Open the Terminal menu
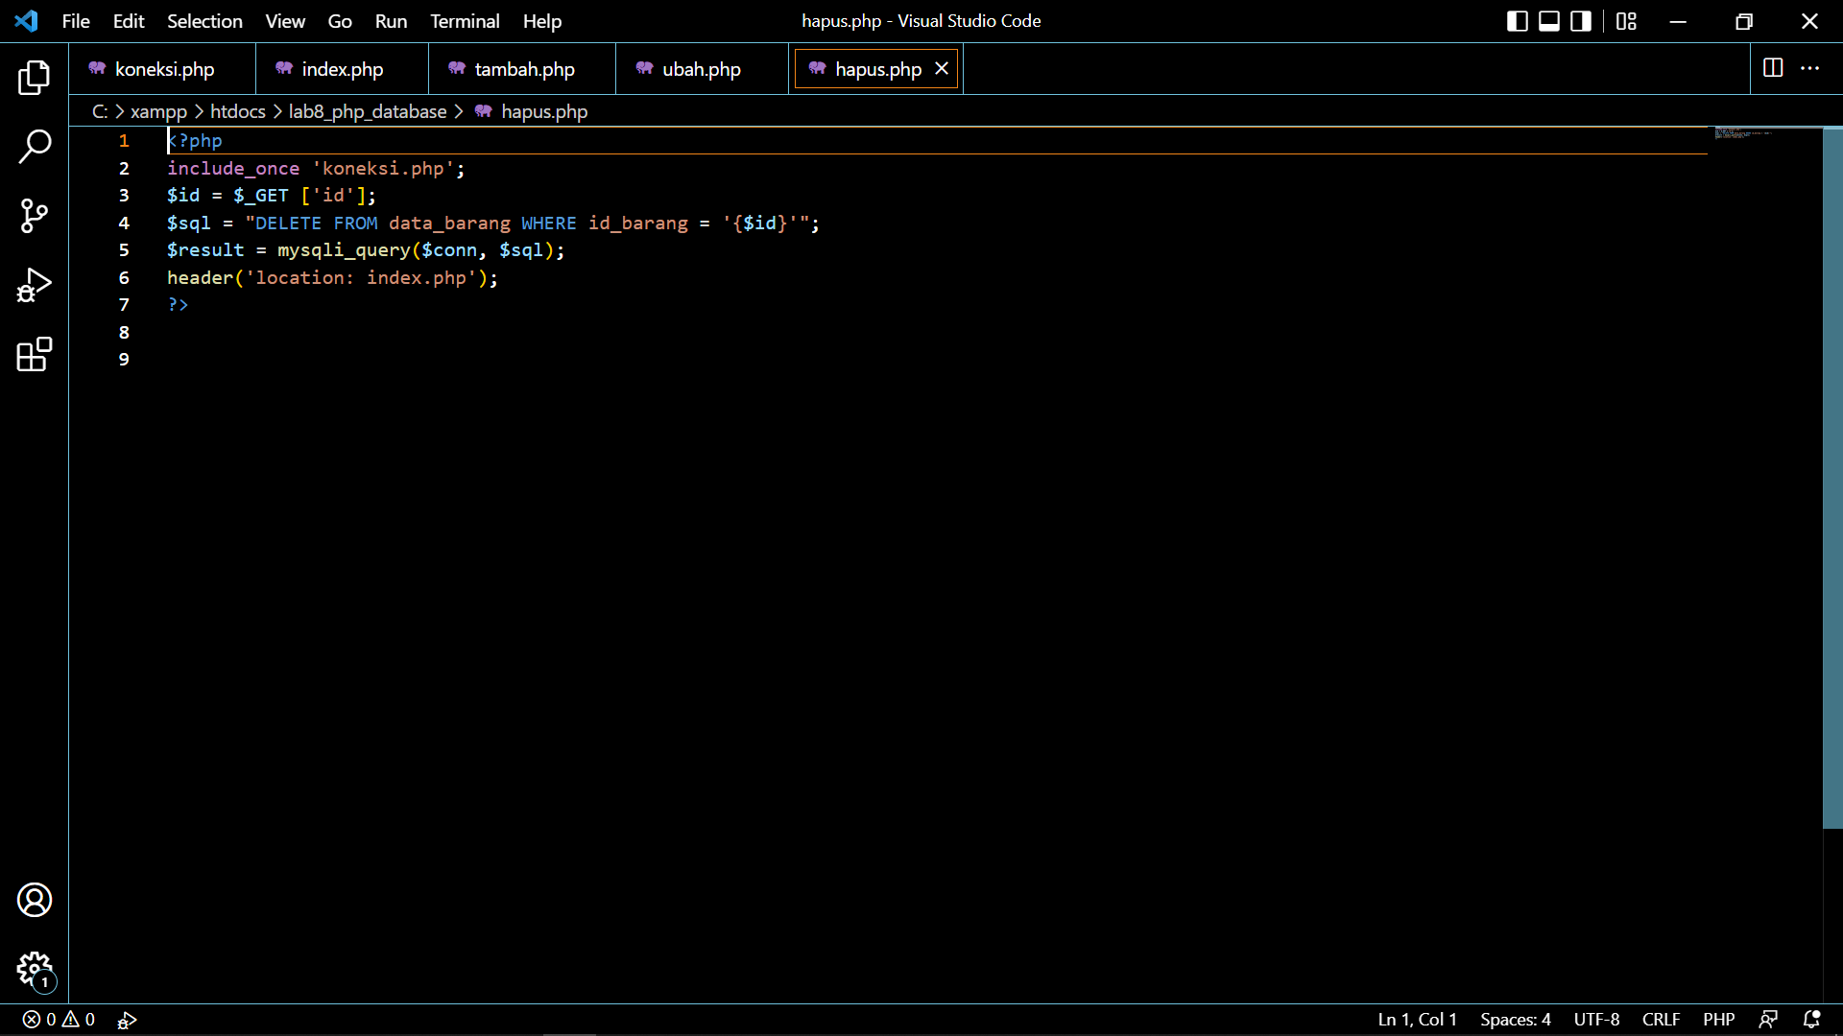Screen dimensions: 1843x1036 pos(465,20)
